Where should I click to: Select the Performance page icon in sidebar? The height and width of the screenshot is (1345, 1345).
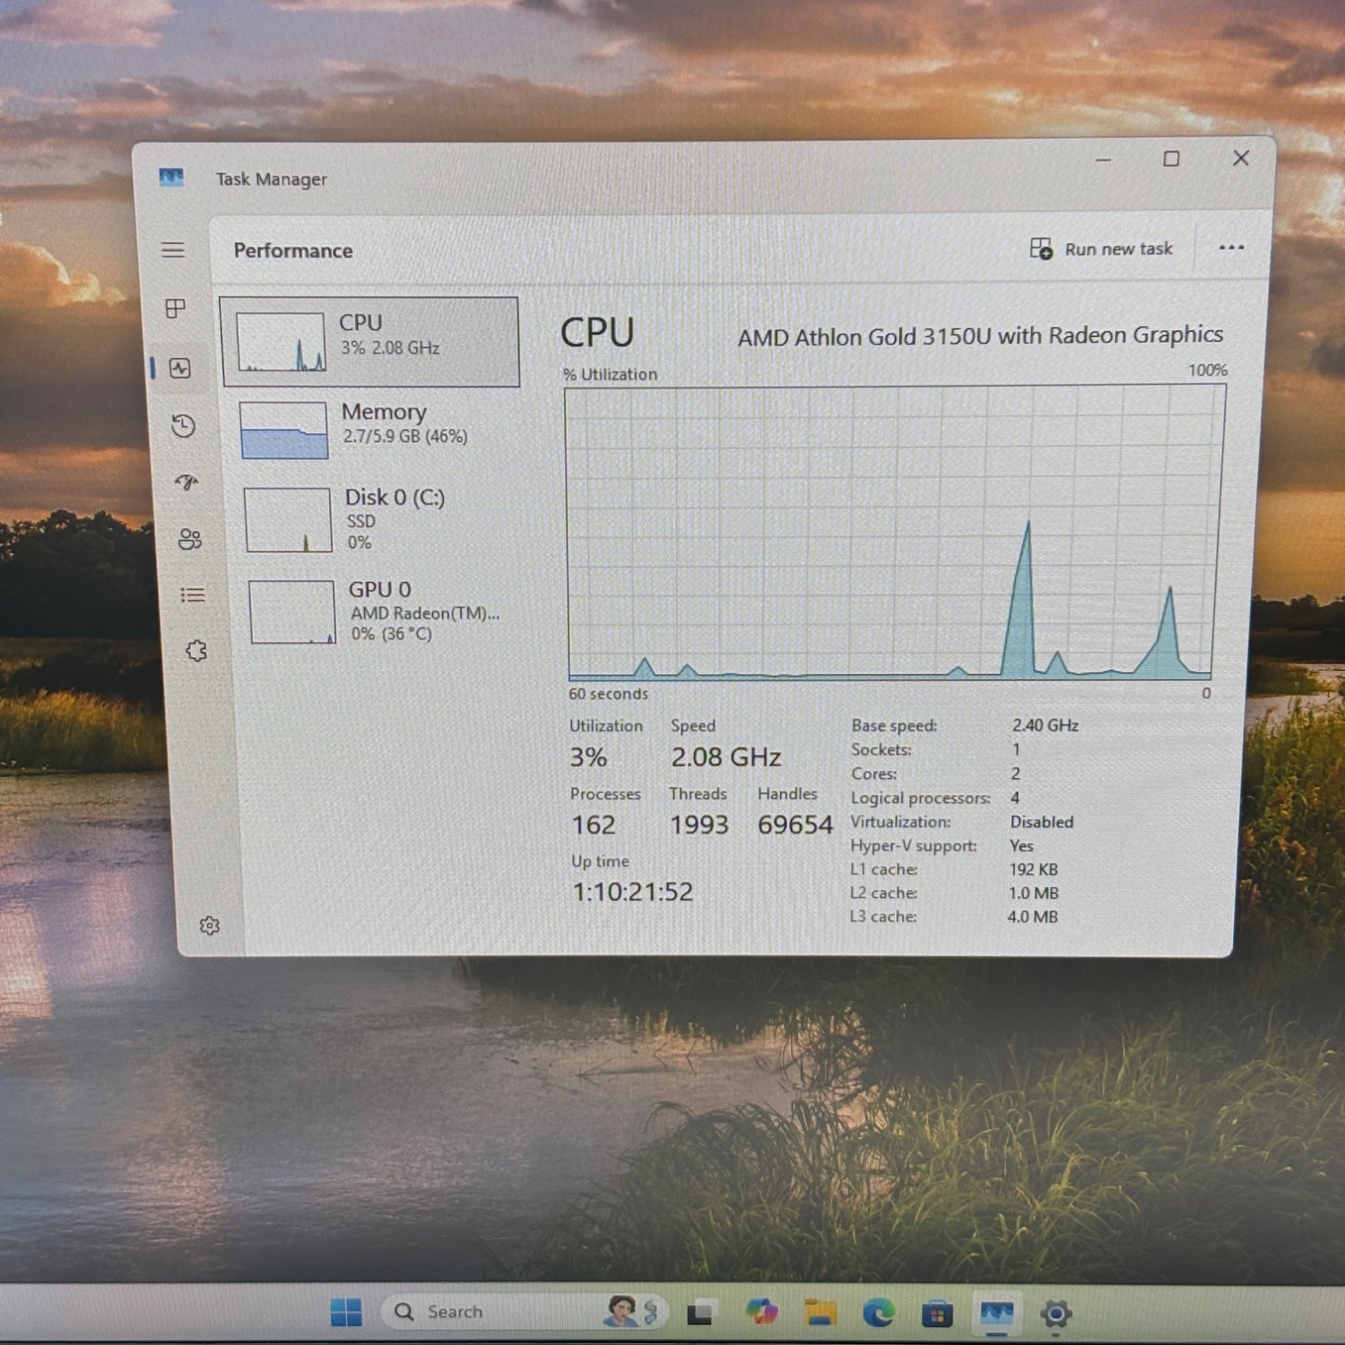(180, 368)
